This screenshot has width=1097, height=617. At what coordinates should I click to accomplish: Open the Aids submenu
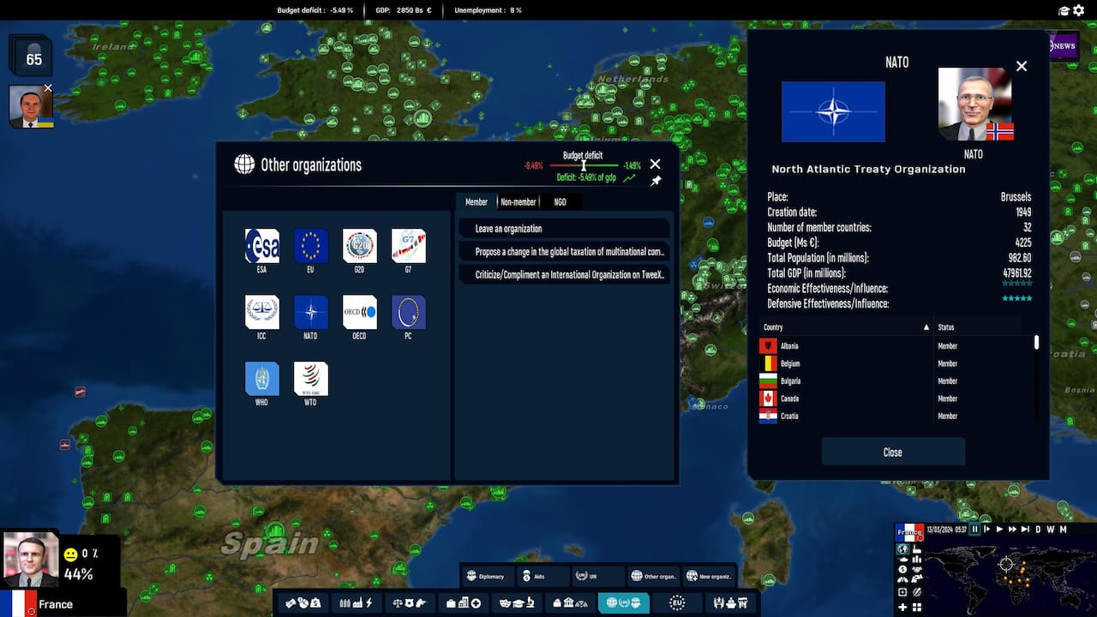(x=543, y=576)
